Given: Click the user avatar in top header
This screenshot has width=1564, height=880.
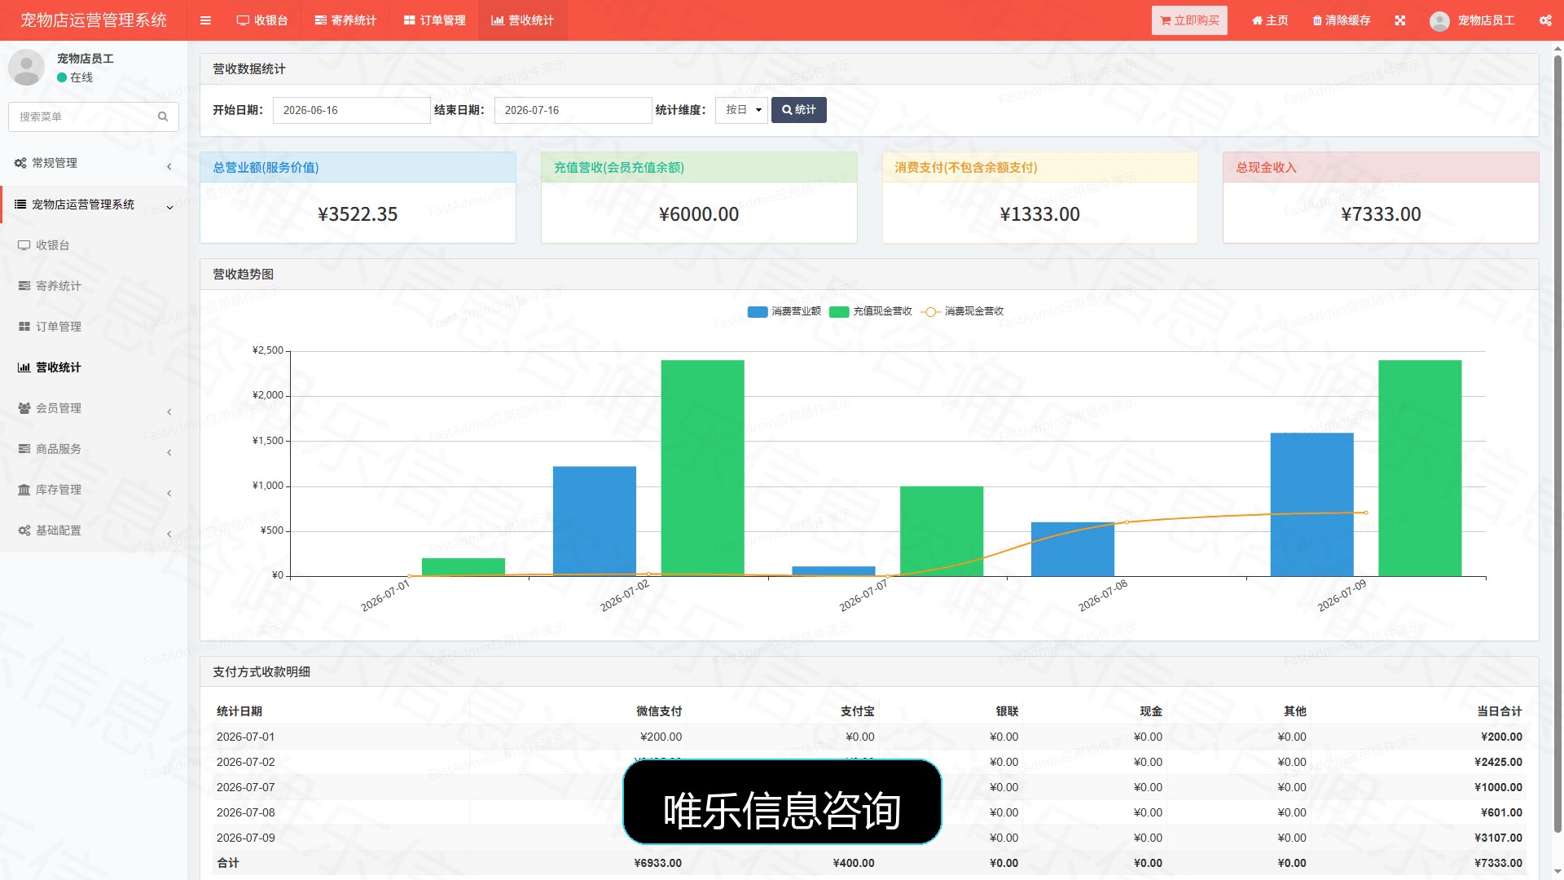Looking at the screenshot, I should (x=1439, y=20).
